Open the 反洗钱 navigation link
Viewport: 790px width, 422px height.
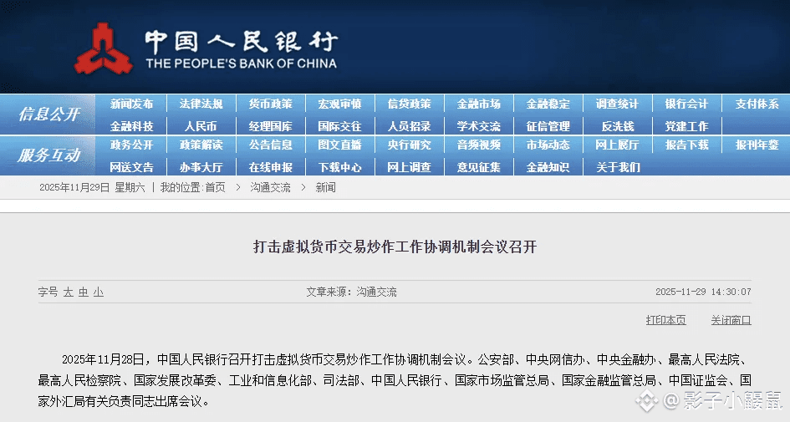(617, 126)
